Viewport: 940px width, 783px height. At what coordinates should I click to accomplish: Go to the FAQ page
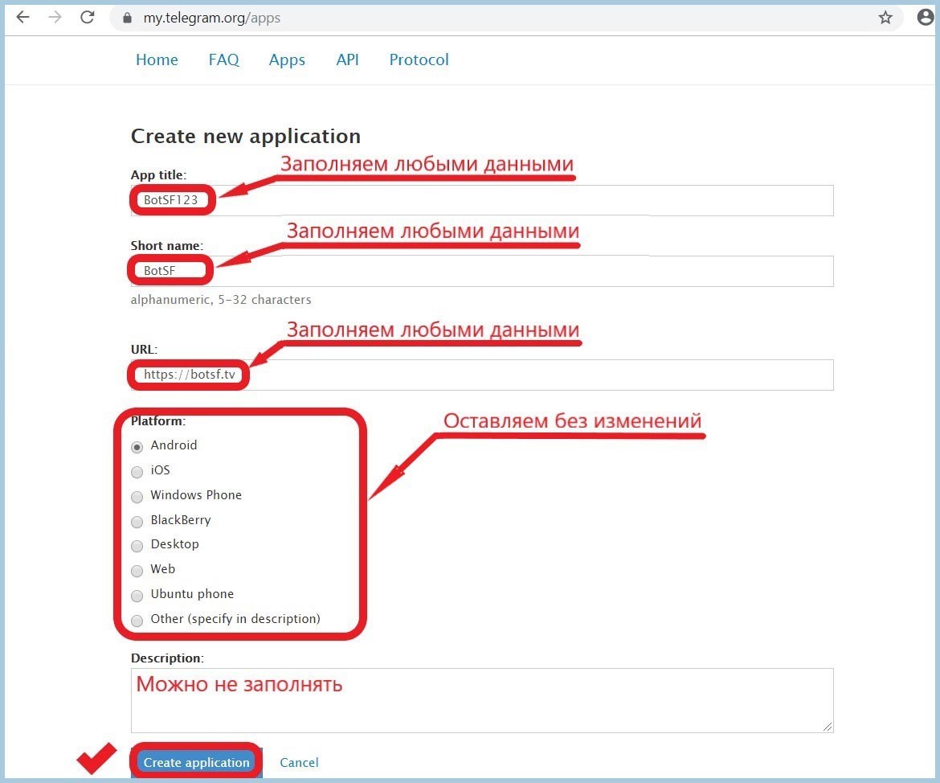pos(223,59)
